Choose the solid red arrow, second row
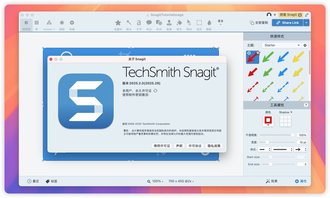 coord(253,72)
